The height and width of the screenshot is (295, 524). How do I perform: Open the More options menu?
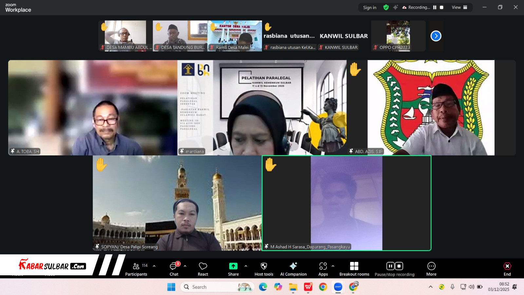[431, 269]
